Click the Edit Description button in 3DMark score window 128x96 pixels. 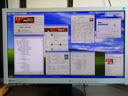40,17
